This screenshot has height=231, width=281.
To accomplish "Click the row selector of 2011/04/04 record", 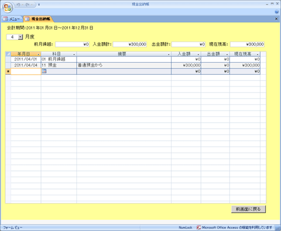I will [8, 65].
